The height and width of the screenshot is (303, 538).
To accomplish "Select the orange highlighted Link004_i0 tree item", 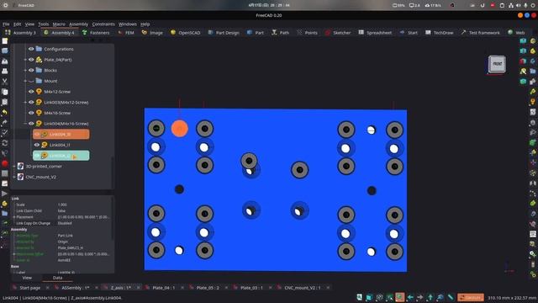I will pos(61,134).
